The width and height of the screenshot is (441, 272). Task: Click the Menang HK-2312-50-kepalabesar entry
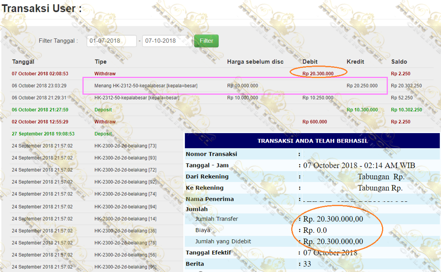(146, 86)
